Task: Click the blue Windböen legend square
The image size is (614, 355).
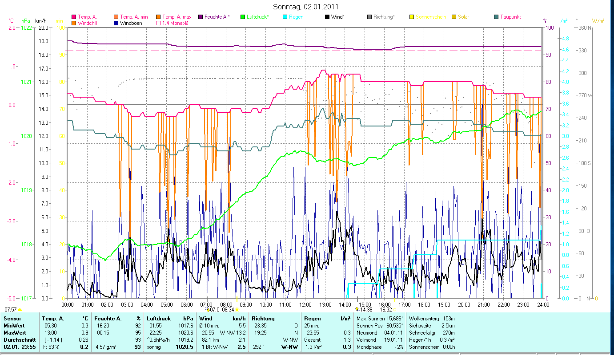Action: (116, 23)
